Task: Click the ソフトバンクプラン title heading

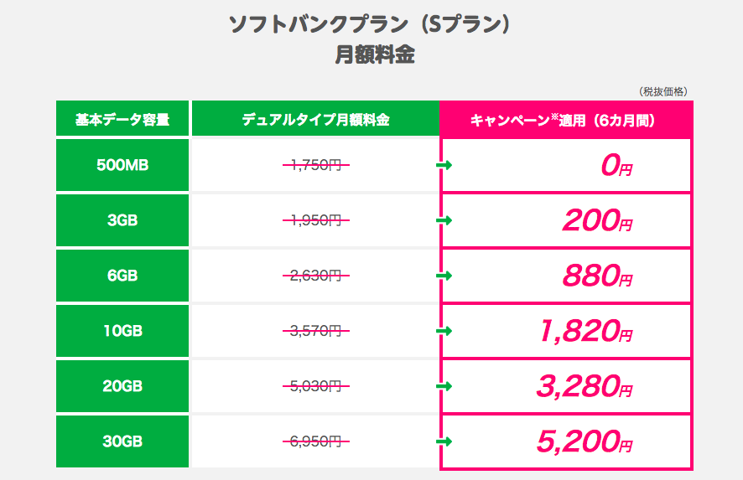Action: pos(370,24)
